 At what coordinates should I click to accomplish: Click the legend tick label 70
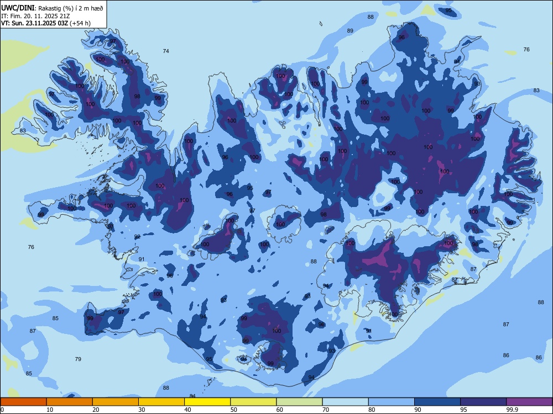point(326,410)
